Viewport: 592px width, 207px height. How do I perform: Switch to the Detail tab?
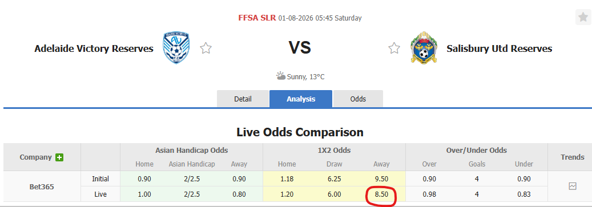(x=243, y=99)
